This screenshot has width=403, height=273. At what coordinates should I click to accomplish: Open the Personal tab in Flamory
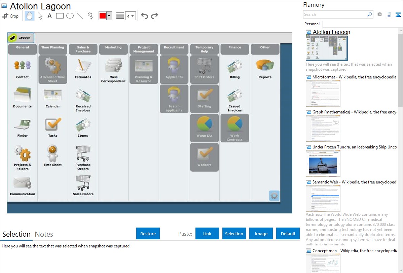coord(312,24)
